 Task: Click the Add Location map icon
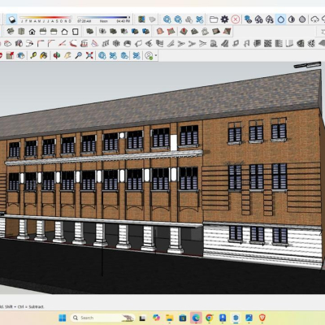[x=141, y=19]
